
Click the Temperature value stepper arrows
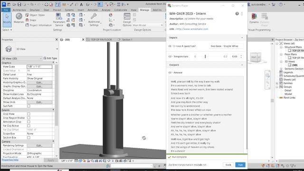pyautogui.click(x=241, y=57)
